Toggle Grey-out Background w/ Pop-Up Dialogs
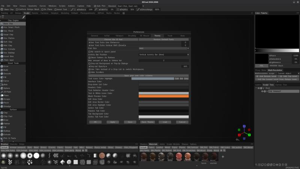The width and height of the screenshot is (300, 169). (89, 63)
